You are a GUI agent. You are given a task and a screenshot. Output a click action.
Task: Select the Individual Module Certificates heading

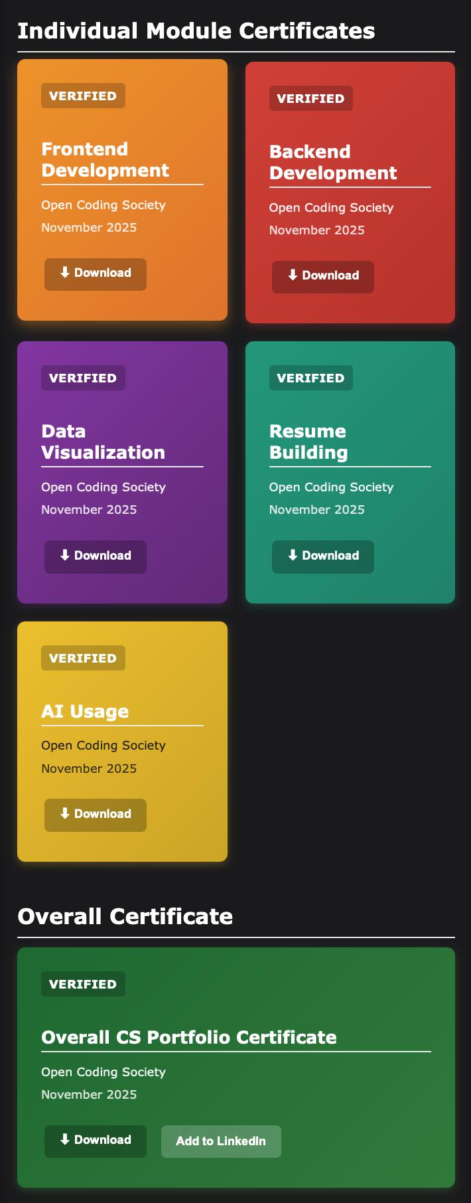pyautogui.click(x=196, y=29)
